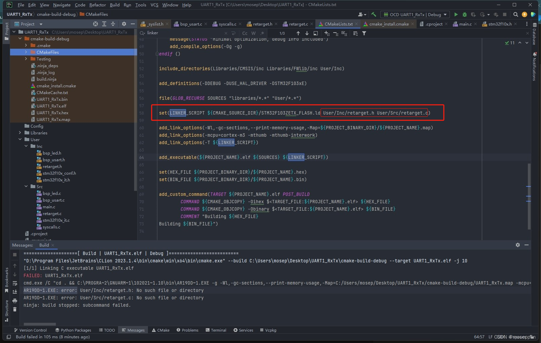Collapse the cmake-build-debug folder
Viewport: 541px width, 343px height.
(x=21, y=39)
